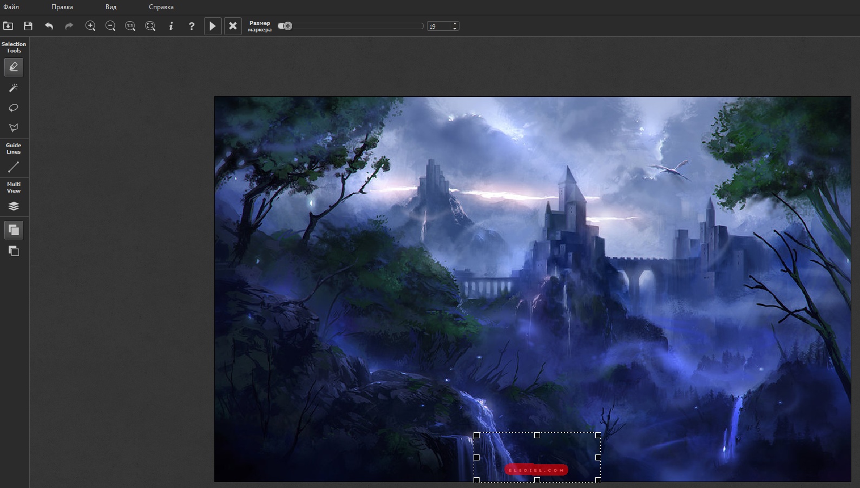Start processing with the play button

click(x=213, y=26)
